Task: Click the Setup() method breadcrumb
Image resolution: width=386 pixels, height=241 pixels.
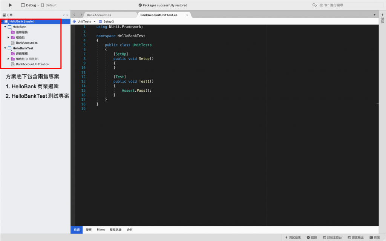Action: coord(109,21)
